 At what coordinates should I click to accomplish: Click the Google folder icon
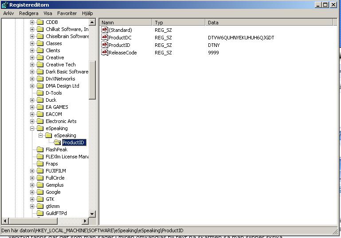pyautogui.click(x=40, y=192)
